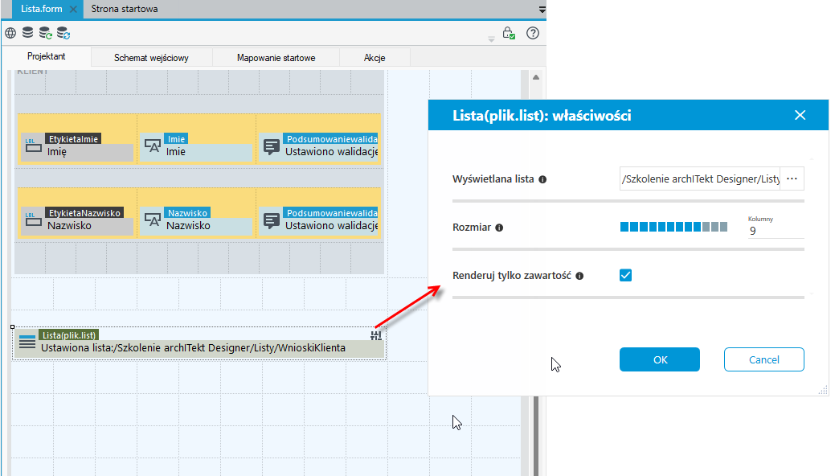Show info for Wyświetlana lista

tap(542, 179)
